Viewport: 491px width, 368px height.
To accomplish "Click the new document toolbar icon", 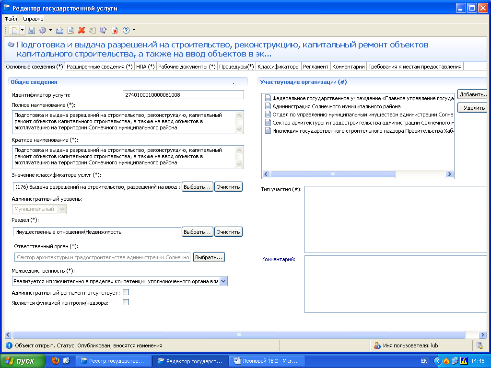I will pyautogui.click(x=15, y=30).
